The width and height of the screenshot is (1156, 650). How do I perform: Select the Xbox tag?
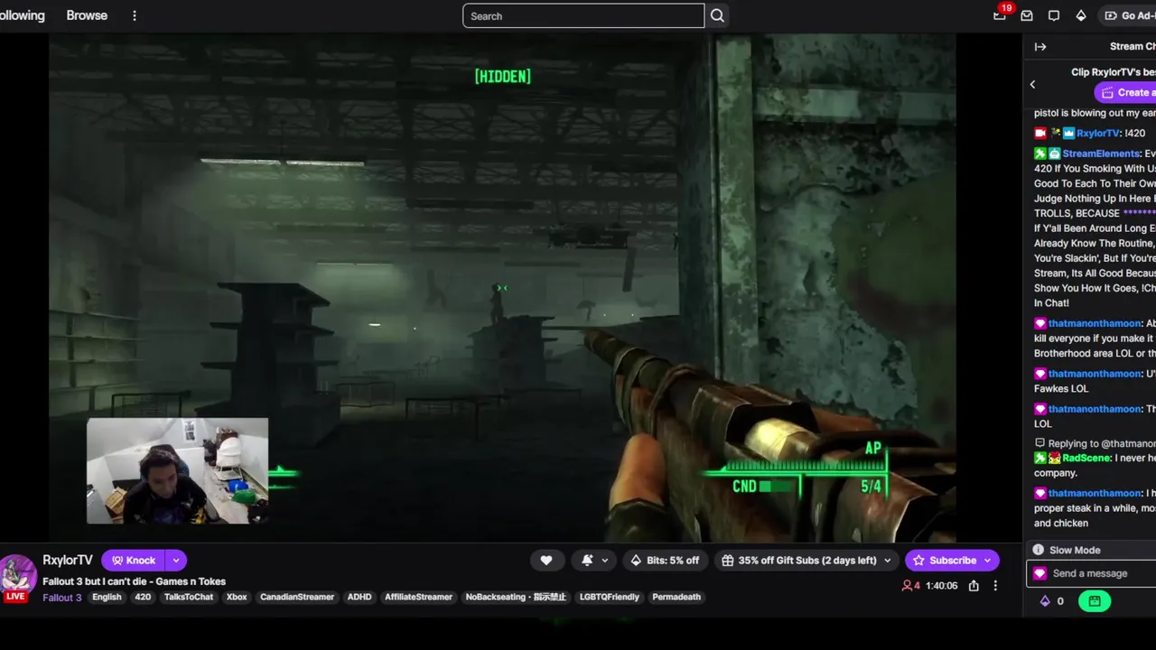click(x=237, y=598)
